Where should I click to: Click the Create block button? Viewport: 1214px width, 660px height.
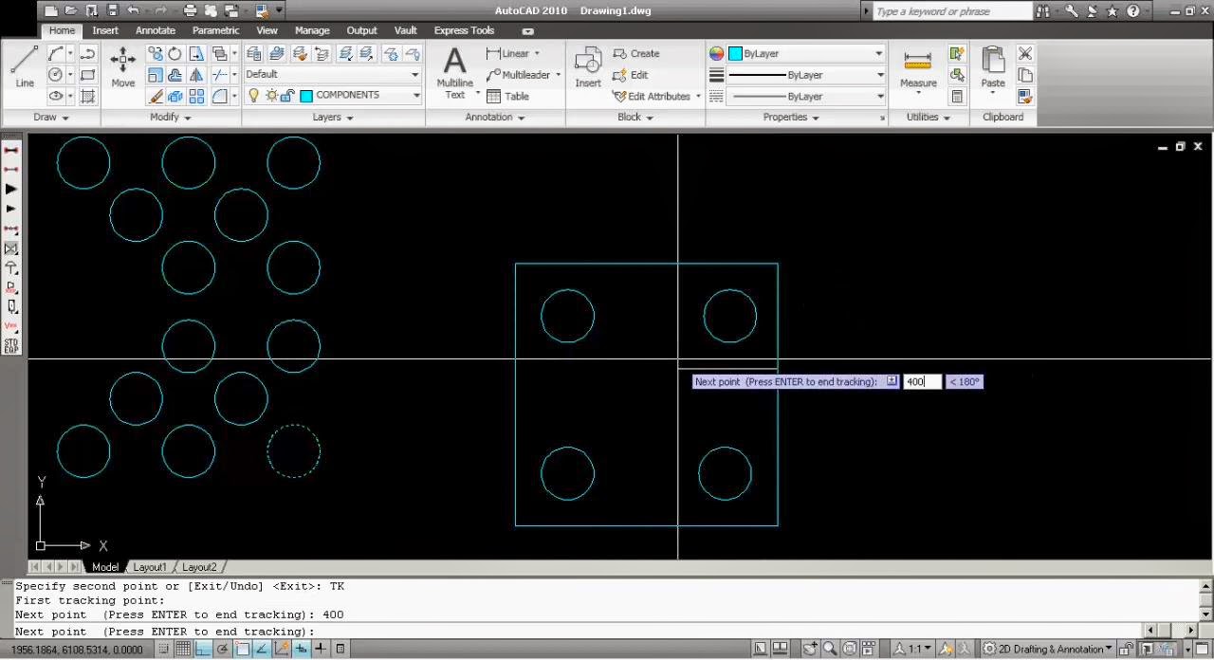pos(638,53)
